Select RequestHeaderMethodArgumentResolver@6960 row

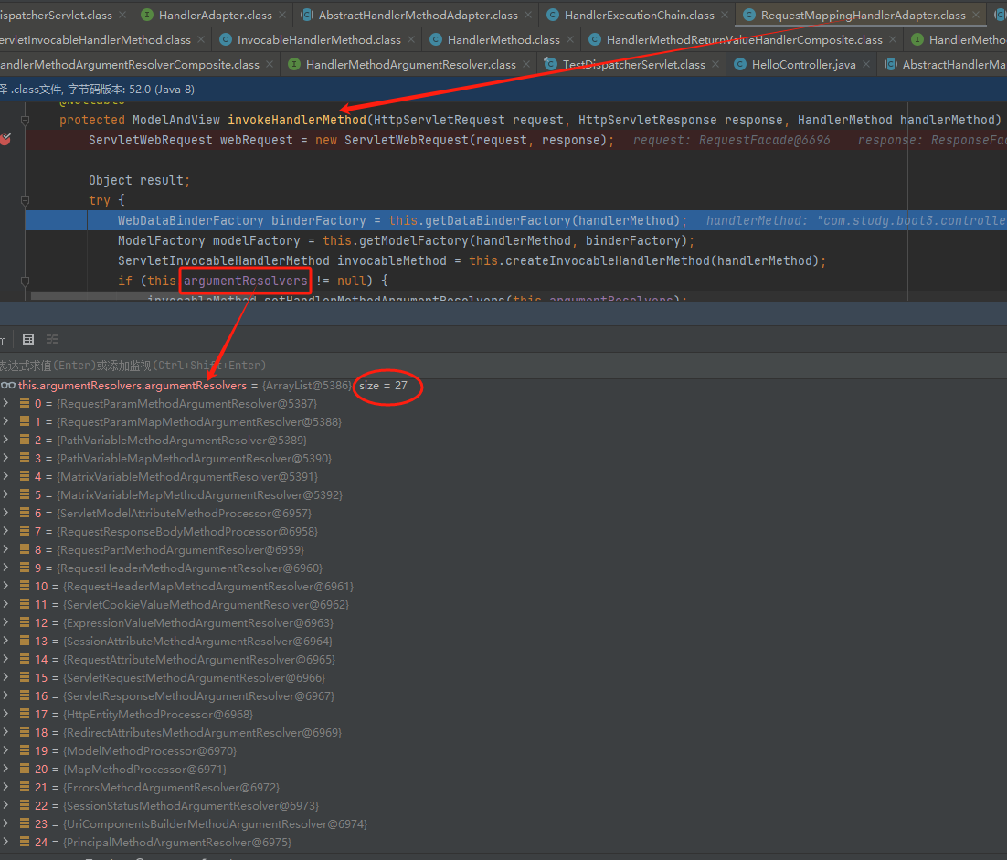point(503,568)
